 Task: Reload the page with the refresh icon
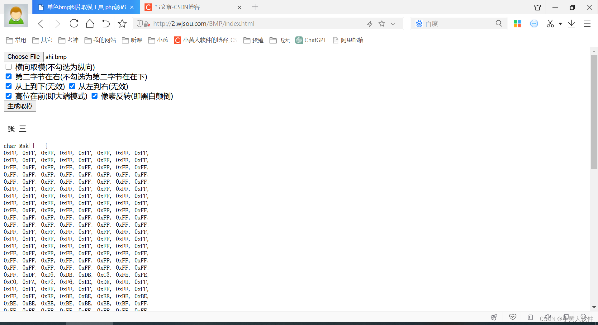click(x=74, y=23)
